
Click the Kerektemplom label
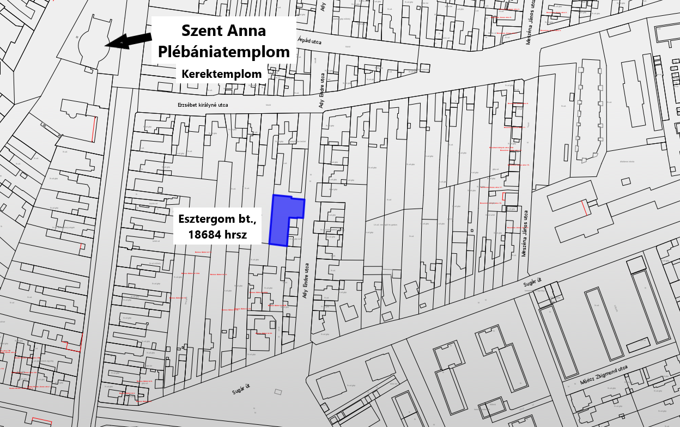(221, 74)
